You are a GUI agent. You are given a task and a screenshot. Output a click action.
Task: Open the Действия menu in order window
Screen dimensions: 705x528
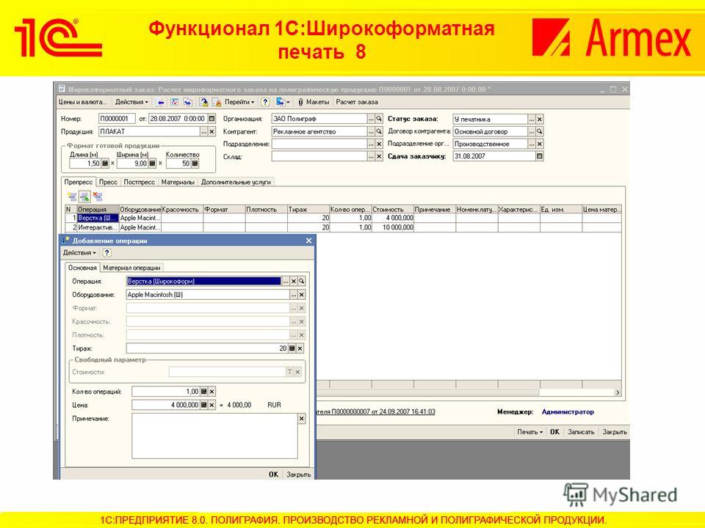tap(131, 102)
